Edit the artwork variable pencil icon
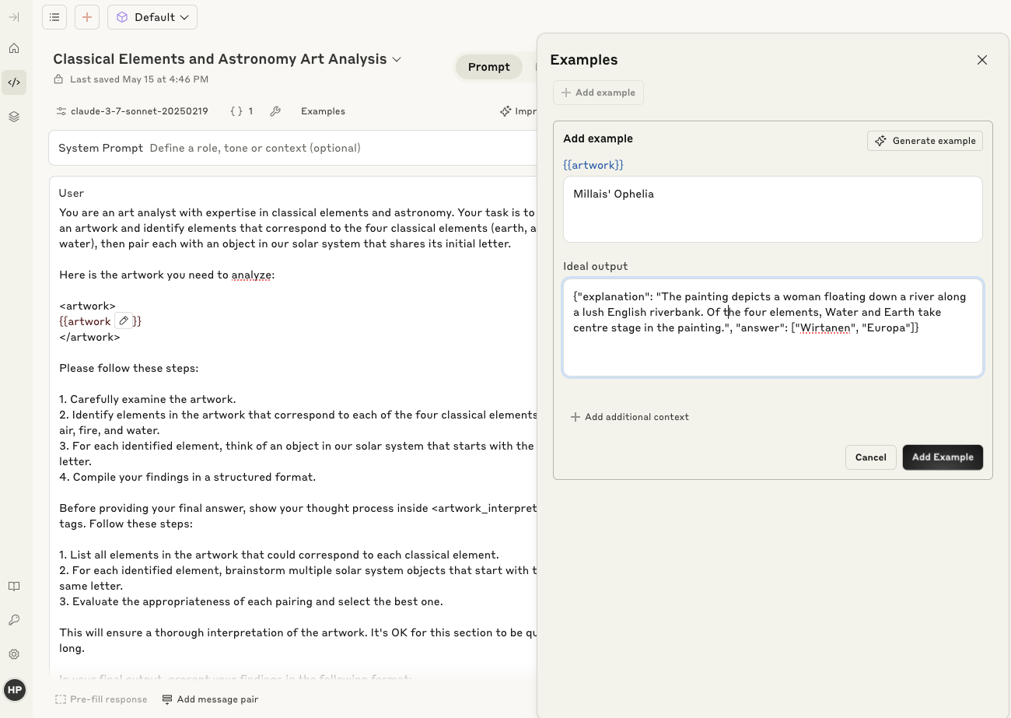The width and height of the screenshot is (1011, 718). 124,321
